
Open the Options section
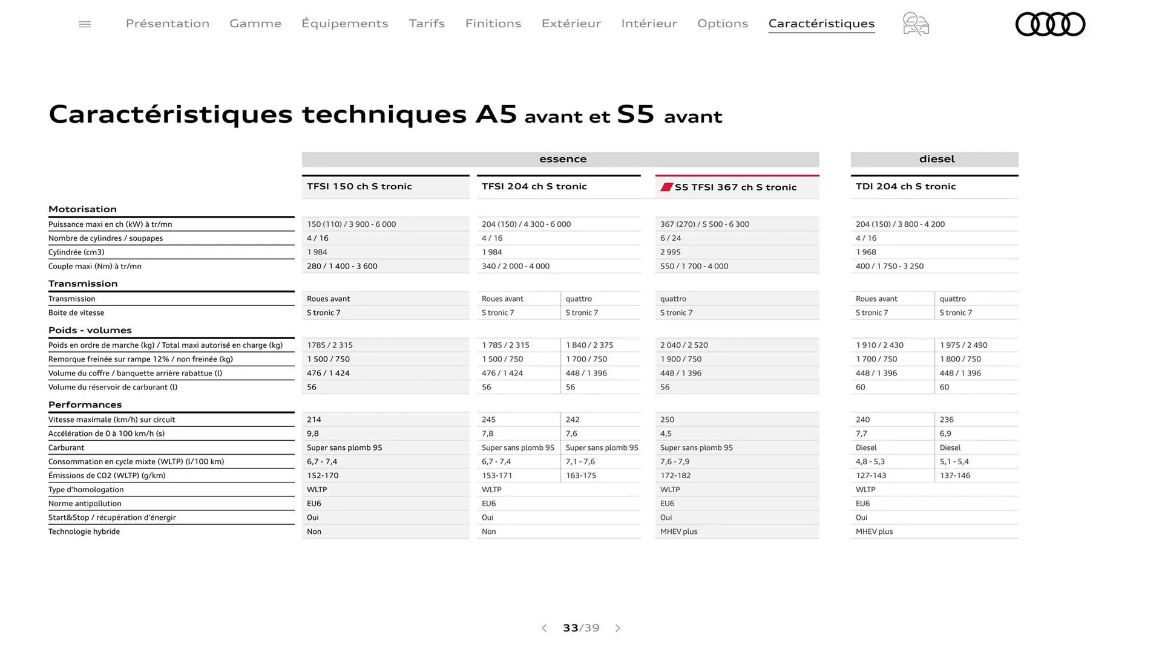pos(722,24)
